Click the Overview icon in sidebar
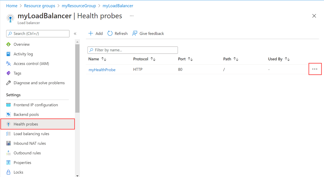 [8, 44]
